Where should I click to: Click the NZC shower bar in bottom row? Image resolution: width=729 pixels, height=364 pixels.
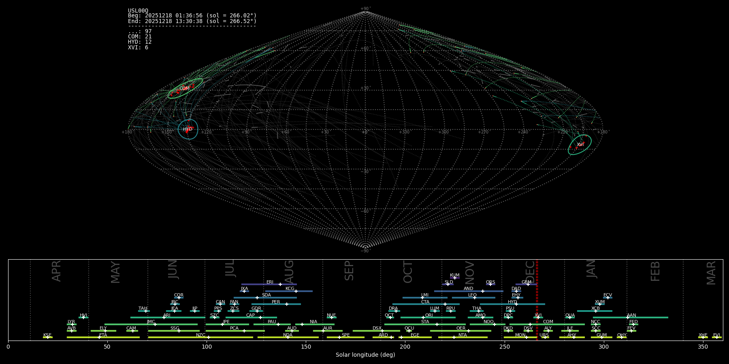[x=200, y=337]
